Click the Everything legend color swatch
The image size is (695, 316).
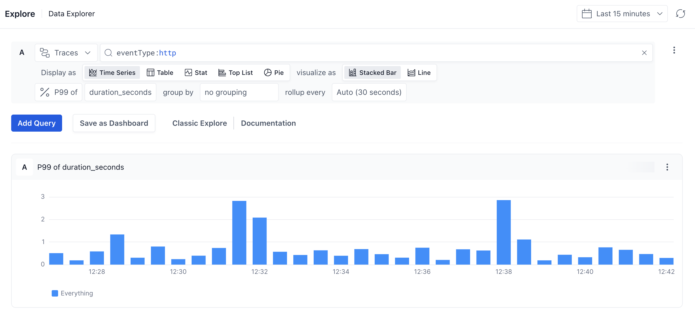pyautogui.click(x=55, y=293)
